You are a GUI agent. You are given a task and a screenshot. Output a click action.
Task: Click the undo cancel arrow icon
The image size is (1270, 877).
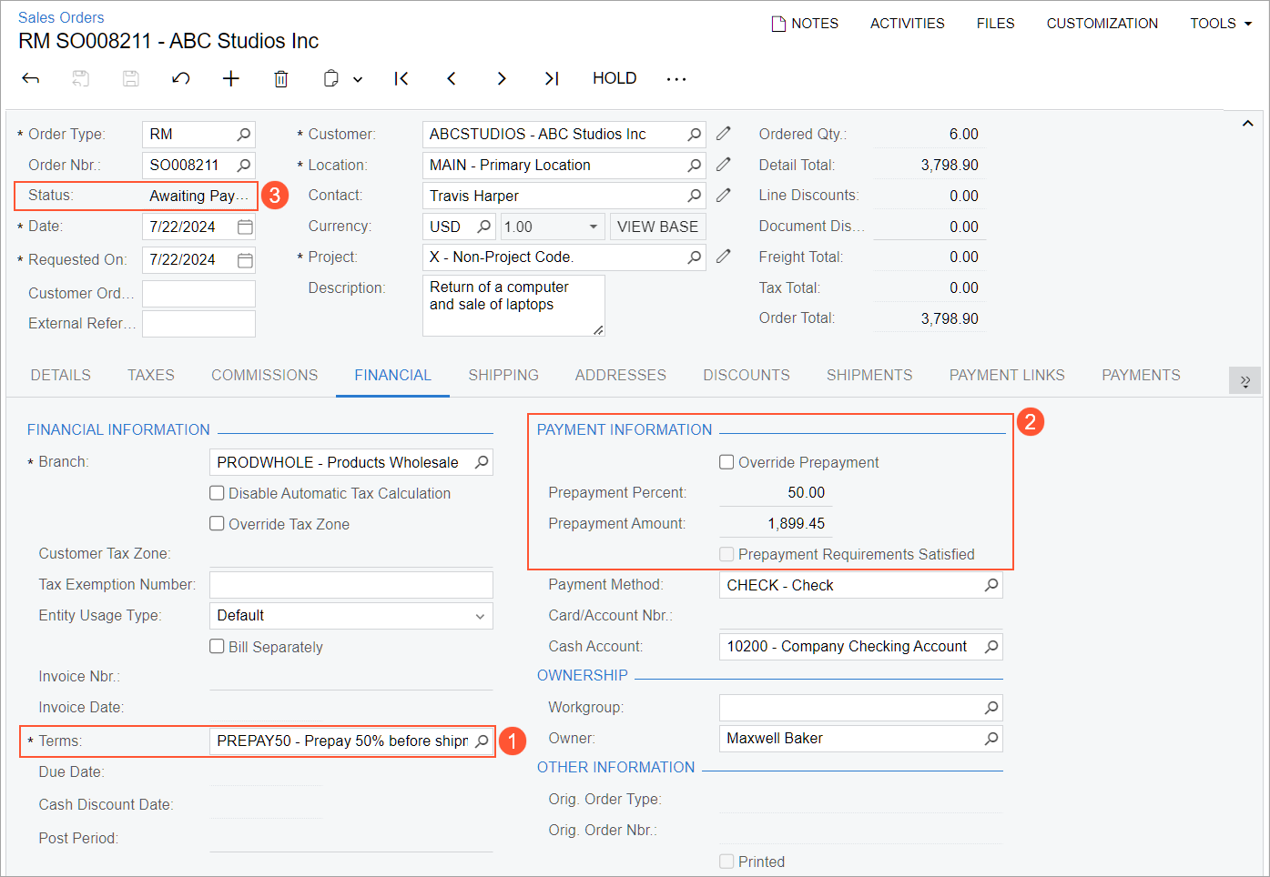point(181,79)
